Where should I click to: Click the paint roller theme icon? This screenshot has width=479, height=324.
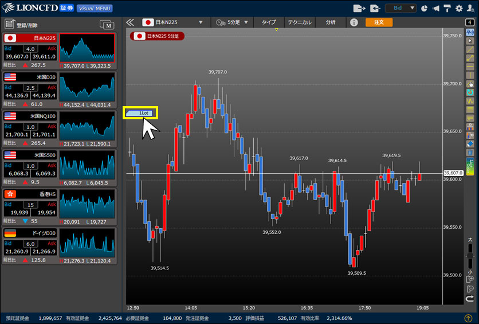[x=447, y=9]
